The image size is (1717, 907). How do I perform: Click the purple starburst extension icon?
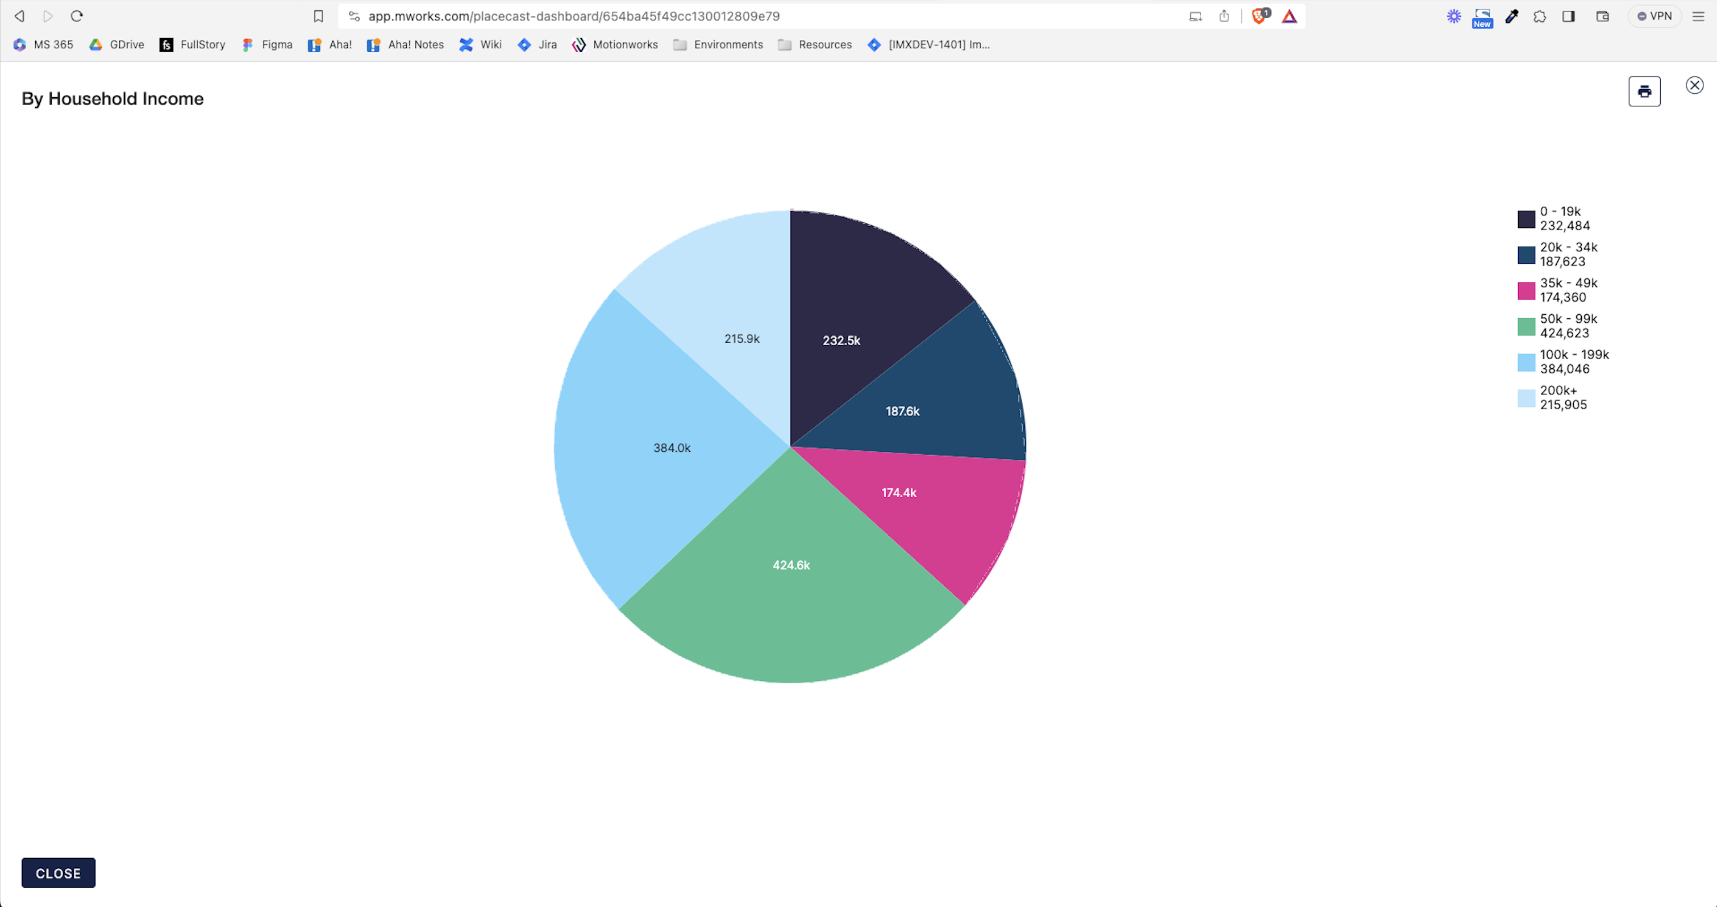(1454, 16)
